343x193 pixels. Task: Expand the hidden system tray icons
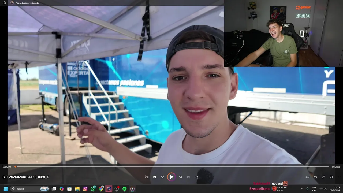click(x=302, y=189)
